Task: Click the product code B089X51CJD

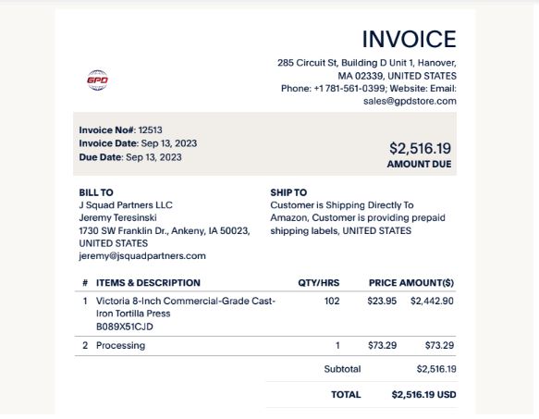Action: click(125, 327)
